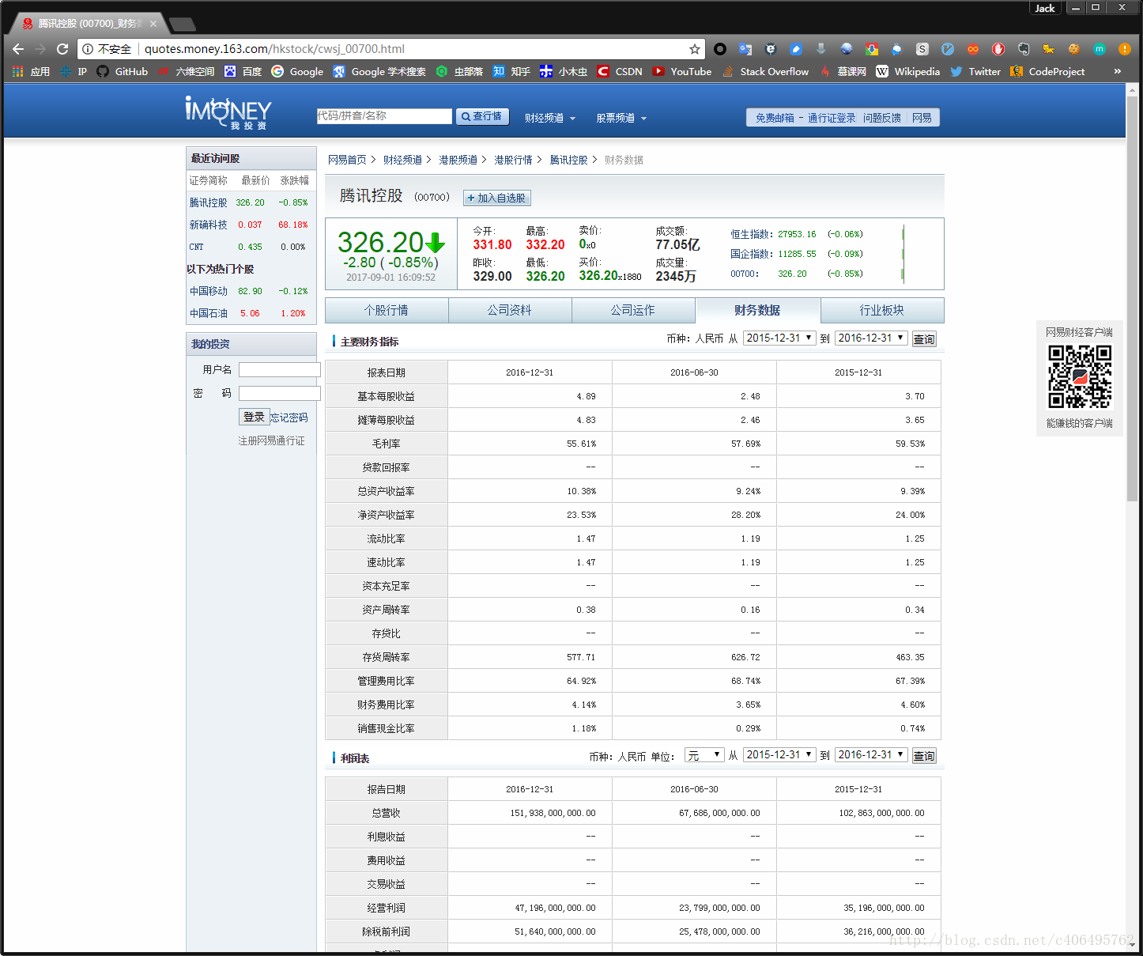1143x956 pixels.
Task: Click the gray download arrow extension icon
Action: click(x=821, y=49)
